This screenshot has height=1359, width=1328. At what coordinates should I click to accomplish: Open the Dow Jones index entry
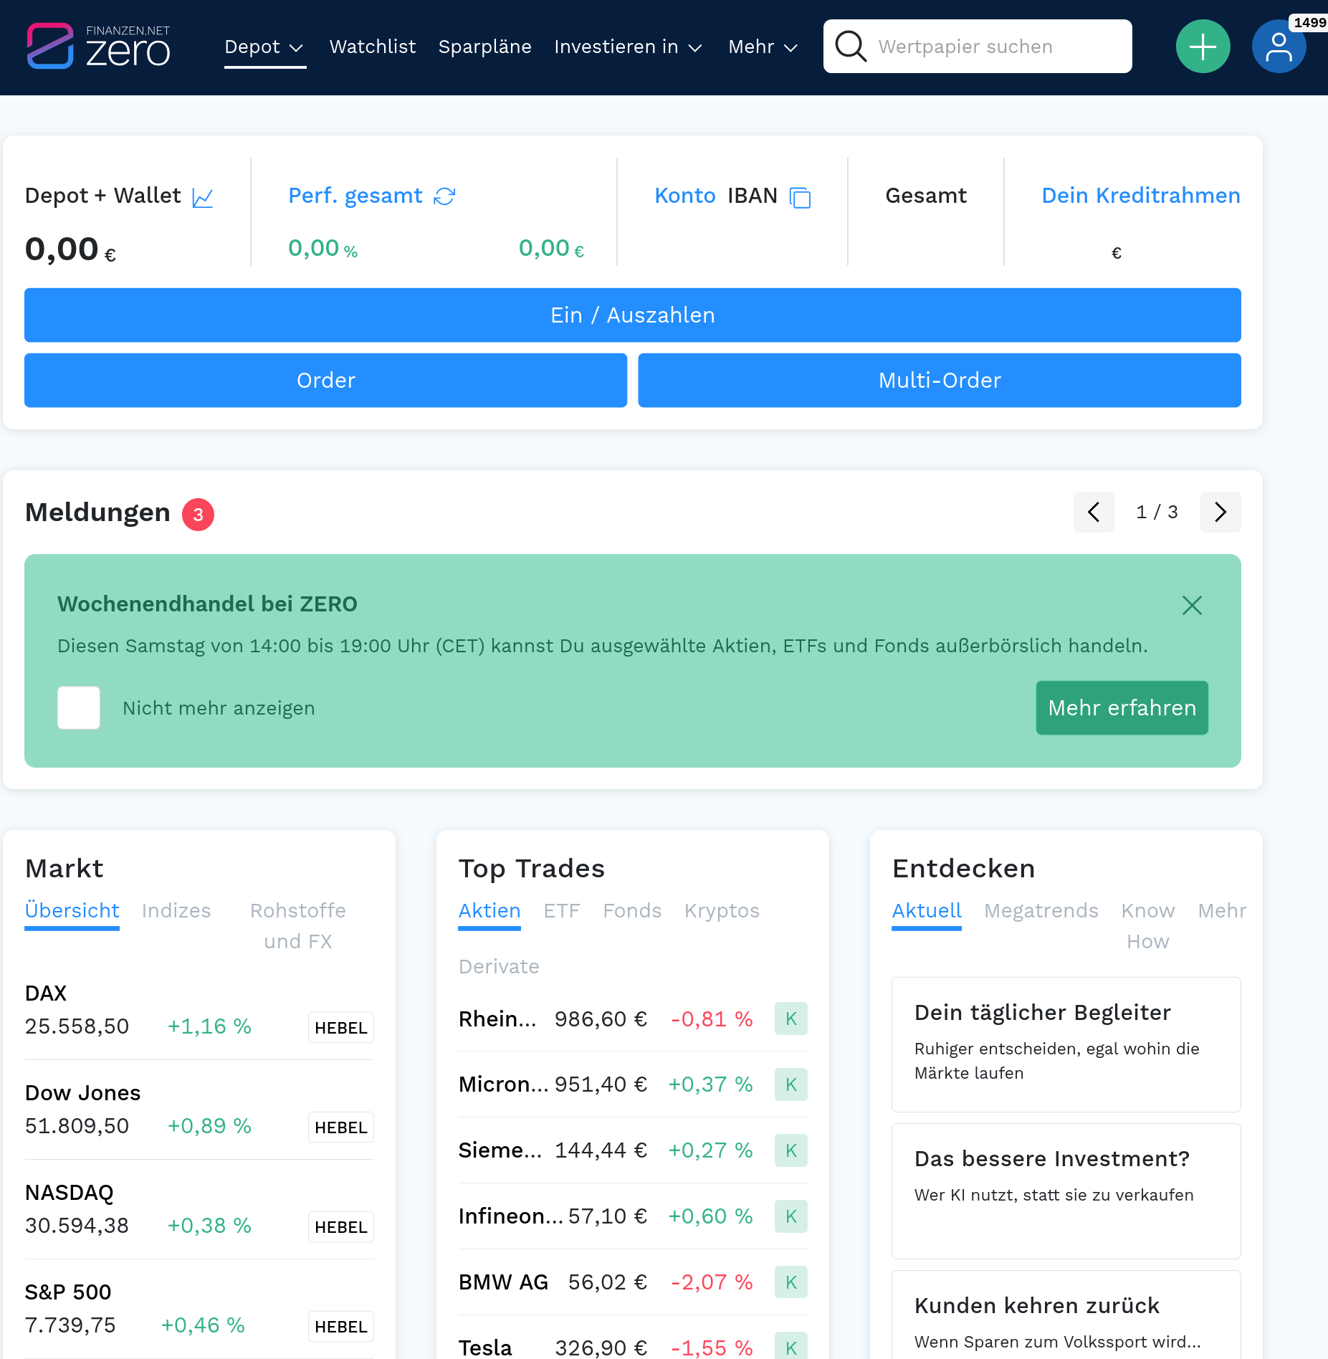pos(199,1110)
